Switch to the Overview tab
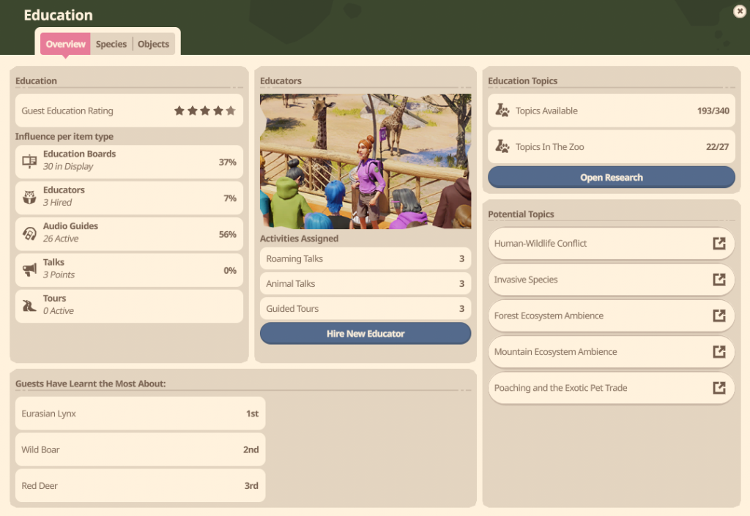This screenshot has height=516, width=750. [65, 44]
